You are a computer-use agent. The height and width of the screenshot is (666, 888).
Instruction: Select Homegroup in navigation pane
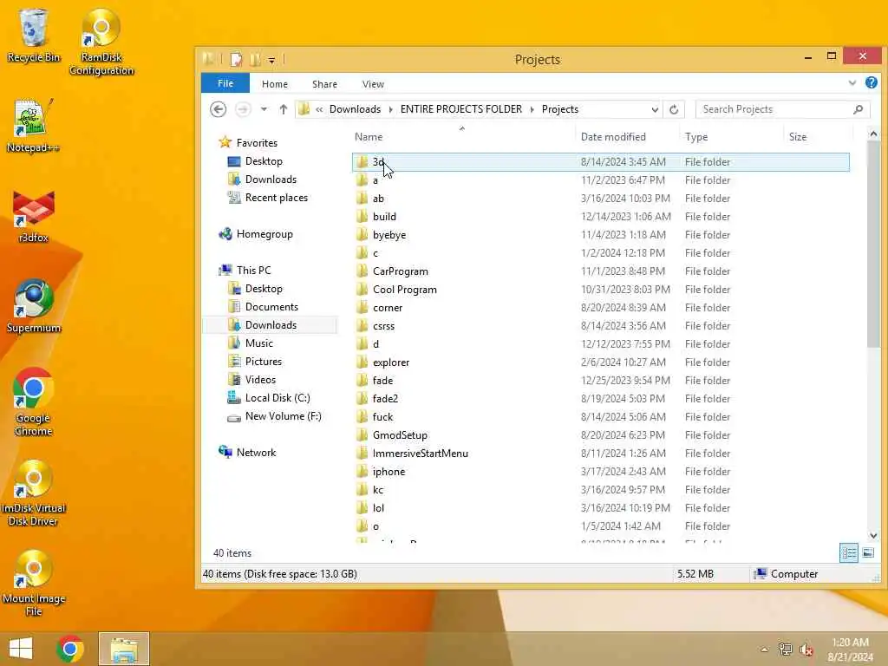point(256,234)
